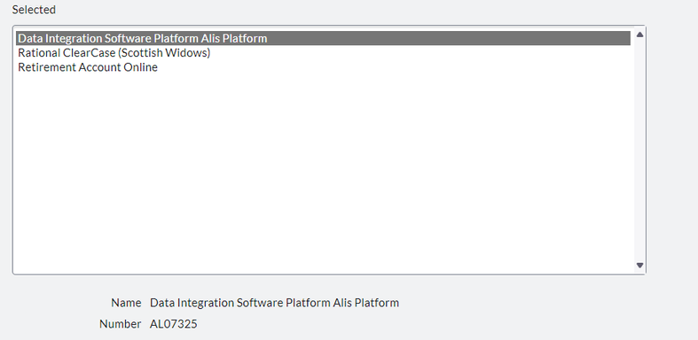Click the Selected list scroll up arrow
Viewport: 698px width, 340px height.
639,35
